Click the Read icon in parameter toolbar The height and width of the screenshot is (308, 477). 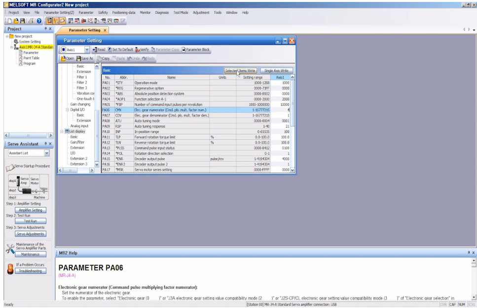click(x=94, y=50)
